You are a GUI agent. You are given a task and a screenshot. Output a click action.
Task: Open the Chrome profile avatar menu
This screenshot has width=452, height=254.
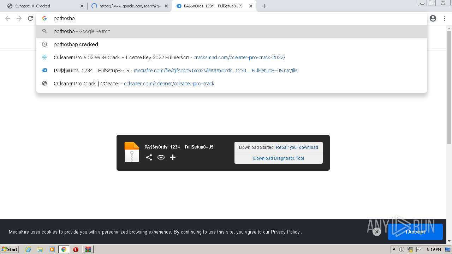[x=433, y=18]
